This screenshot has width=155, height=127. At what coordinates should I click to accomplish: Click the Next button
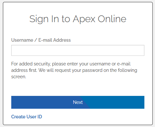click(x=78, y=102)
